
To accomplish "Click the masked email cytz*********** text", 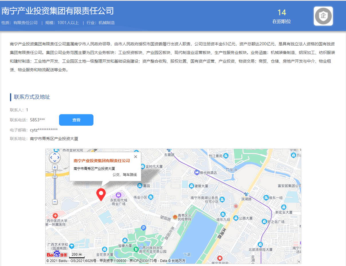I will [x=44, y=130].
